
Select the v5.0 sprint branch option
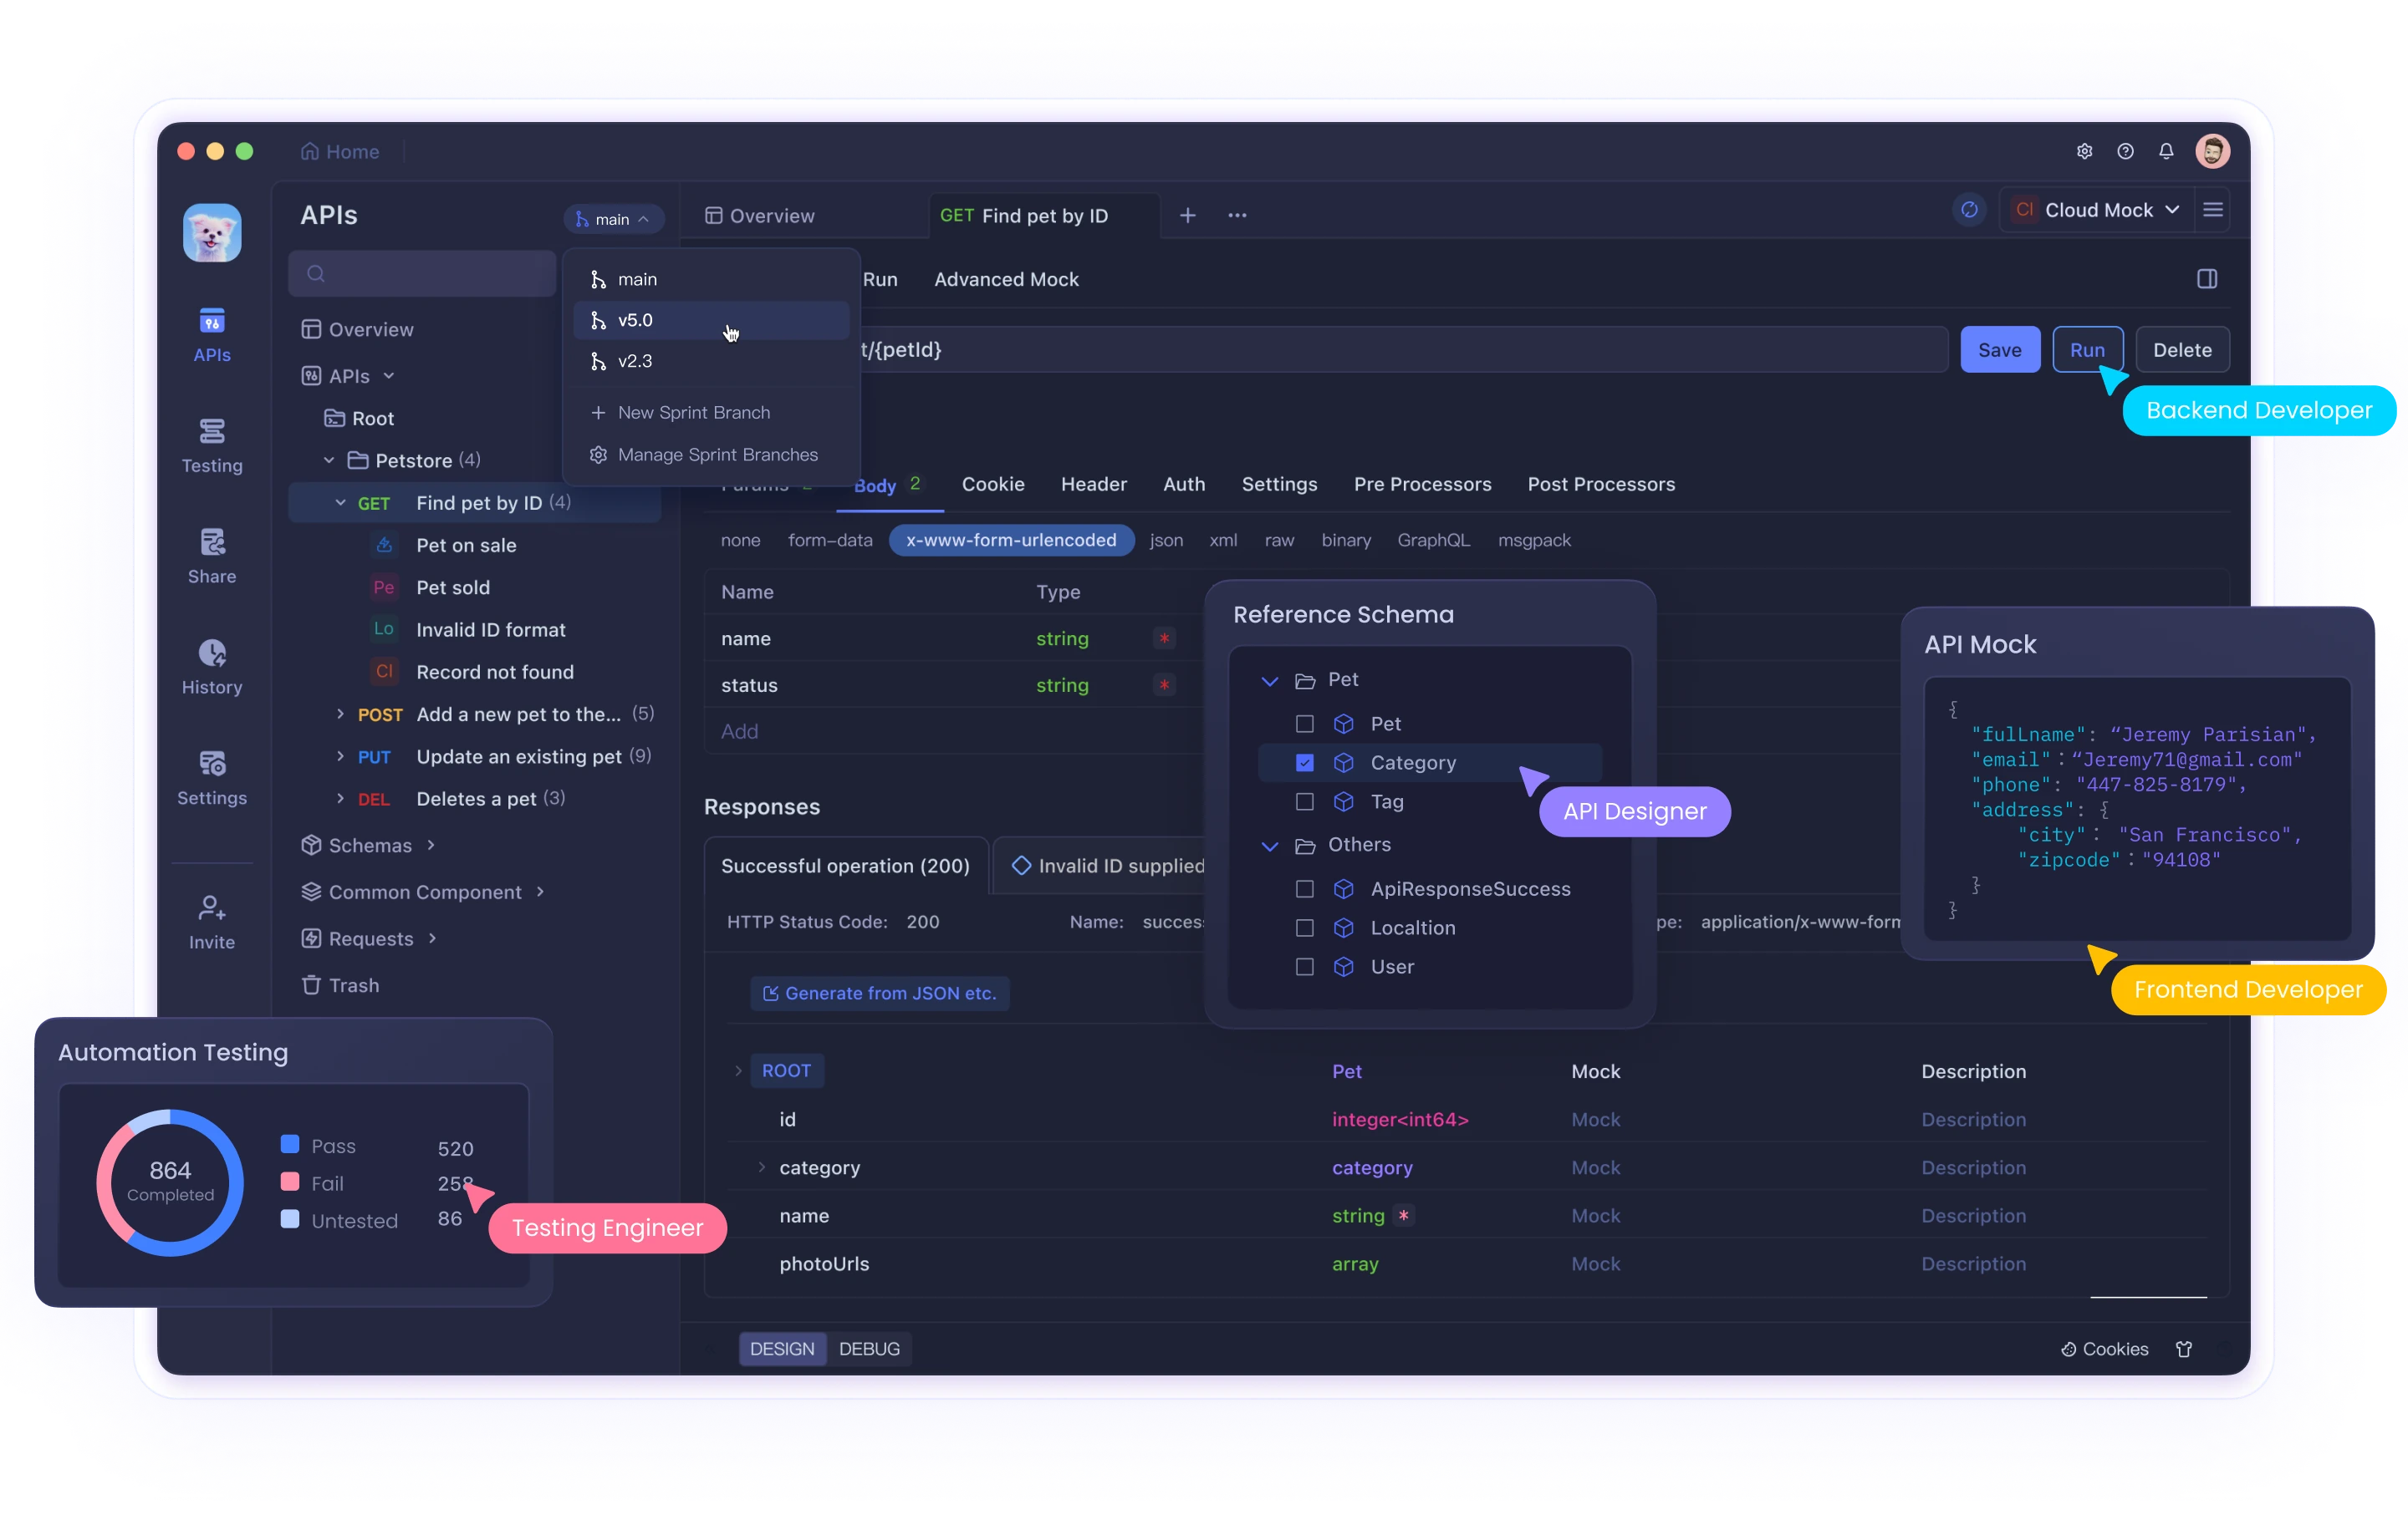tap(706, 320)
